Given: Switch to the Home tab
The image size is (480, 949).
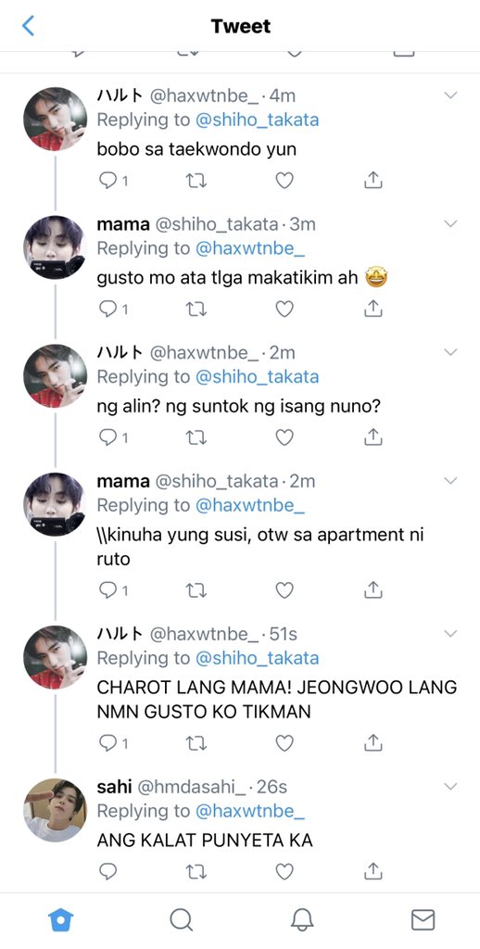Looking at the screenshot, I should pyautogui.click(x=60, y=920).
